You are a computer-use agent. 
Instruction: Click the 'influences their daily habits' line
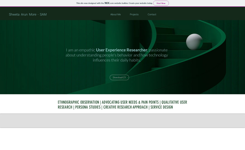click(117, 60)
